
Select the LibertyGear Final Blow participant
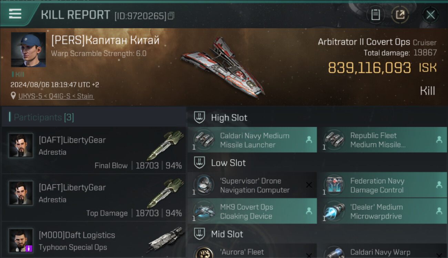[93, 150]
